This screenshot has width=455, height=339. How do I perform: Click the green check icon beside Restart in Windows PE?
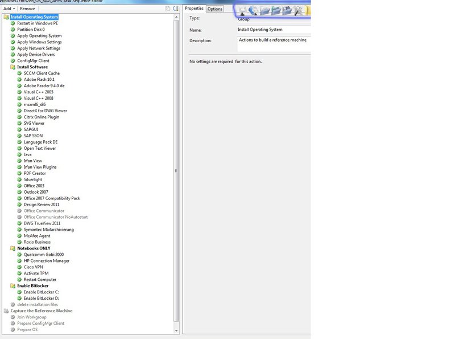tap(13, 23)
